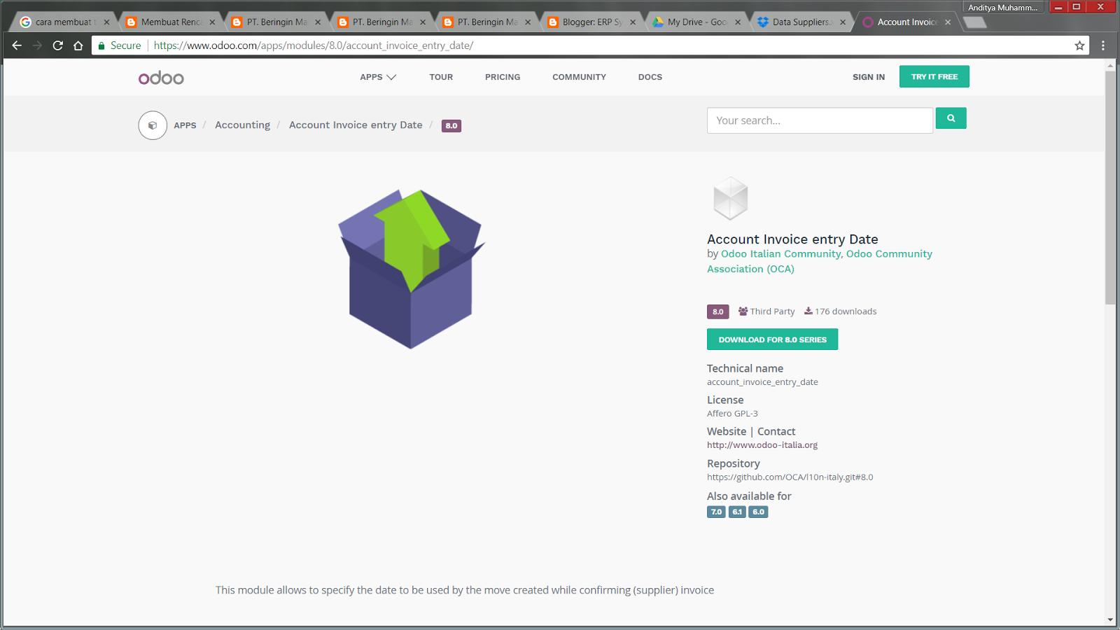
Task: Open the TOUR menu item
Action: pyautogui.click(x=441, y=77)
